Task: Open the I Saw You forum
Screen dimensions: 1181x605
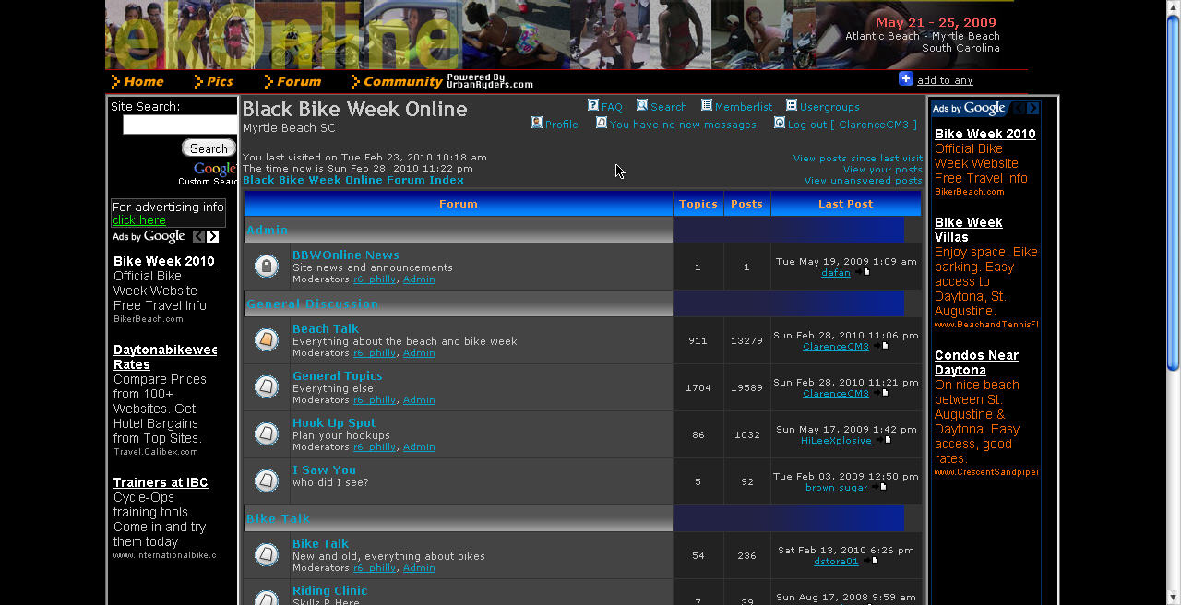Action: tap(324, 469)
